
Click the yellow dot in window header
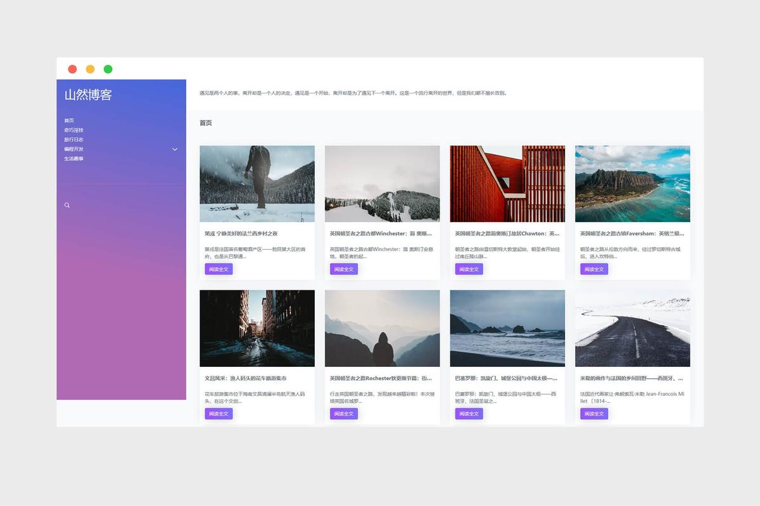90,69
